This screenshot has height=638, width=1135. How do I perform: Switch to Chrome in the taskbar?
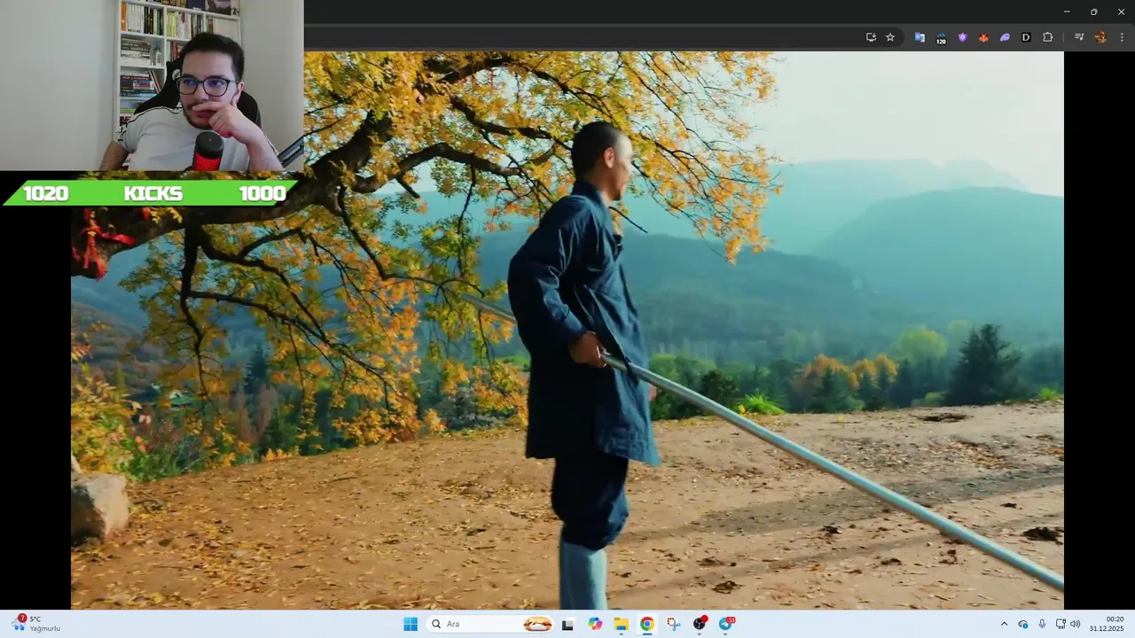tap(647, 624)
